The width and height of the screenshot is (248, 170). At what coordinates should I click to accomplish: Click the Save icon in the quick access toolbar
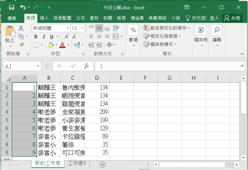click(12, 7)
